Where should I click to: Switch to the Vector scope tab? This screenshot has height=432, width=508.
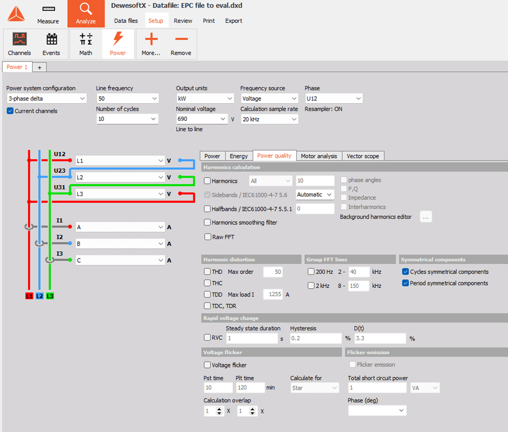(x=363, y=156)
